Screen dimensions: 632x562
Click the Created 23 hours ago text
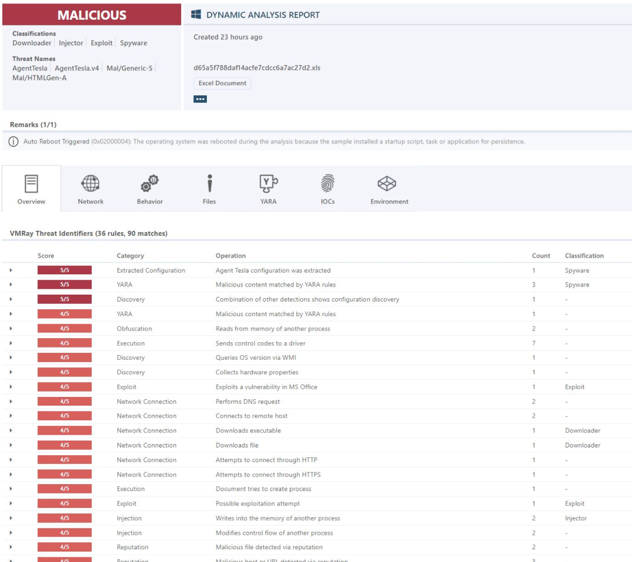pyautogui.click(x=228, y=37)
